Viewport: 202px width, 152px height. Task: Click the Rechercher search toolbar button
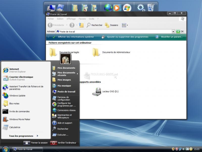pyautogui.click(x=94, y=25)
